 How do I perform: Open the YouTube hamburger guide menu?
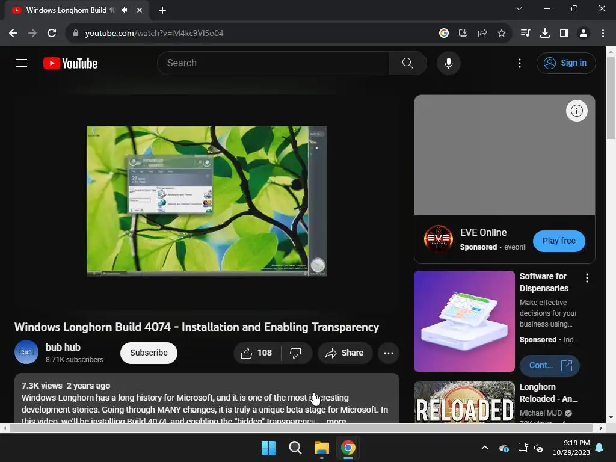22,63
